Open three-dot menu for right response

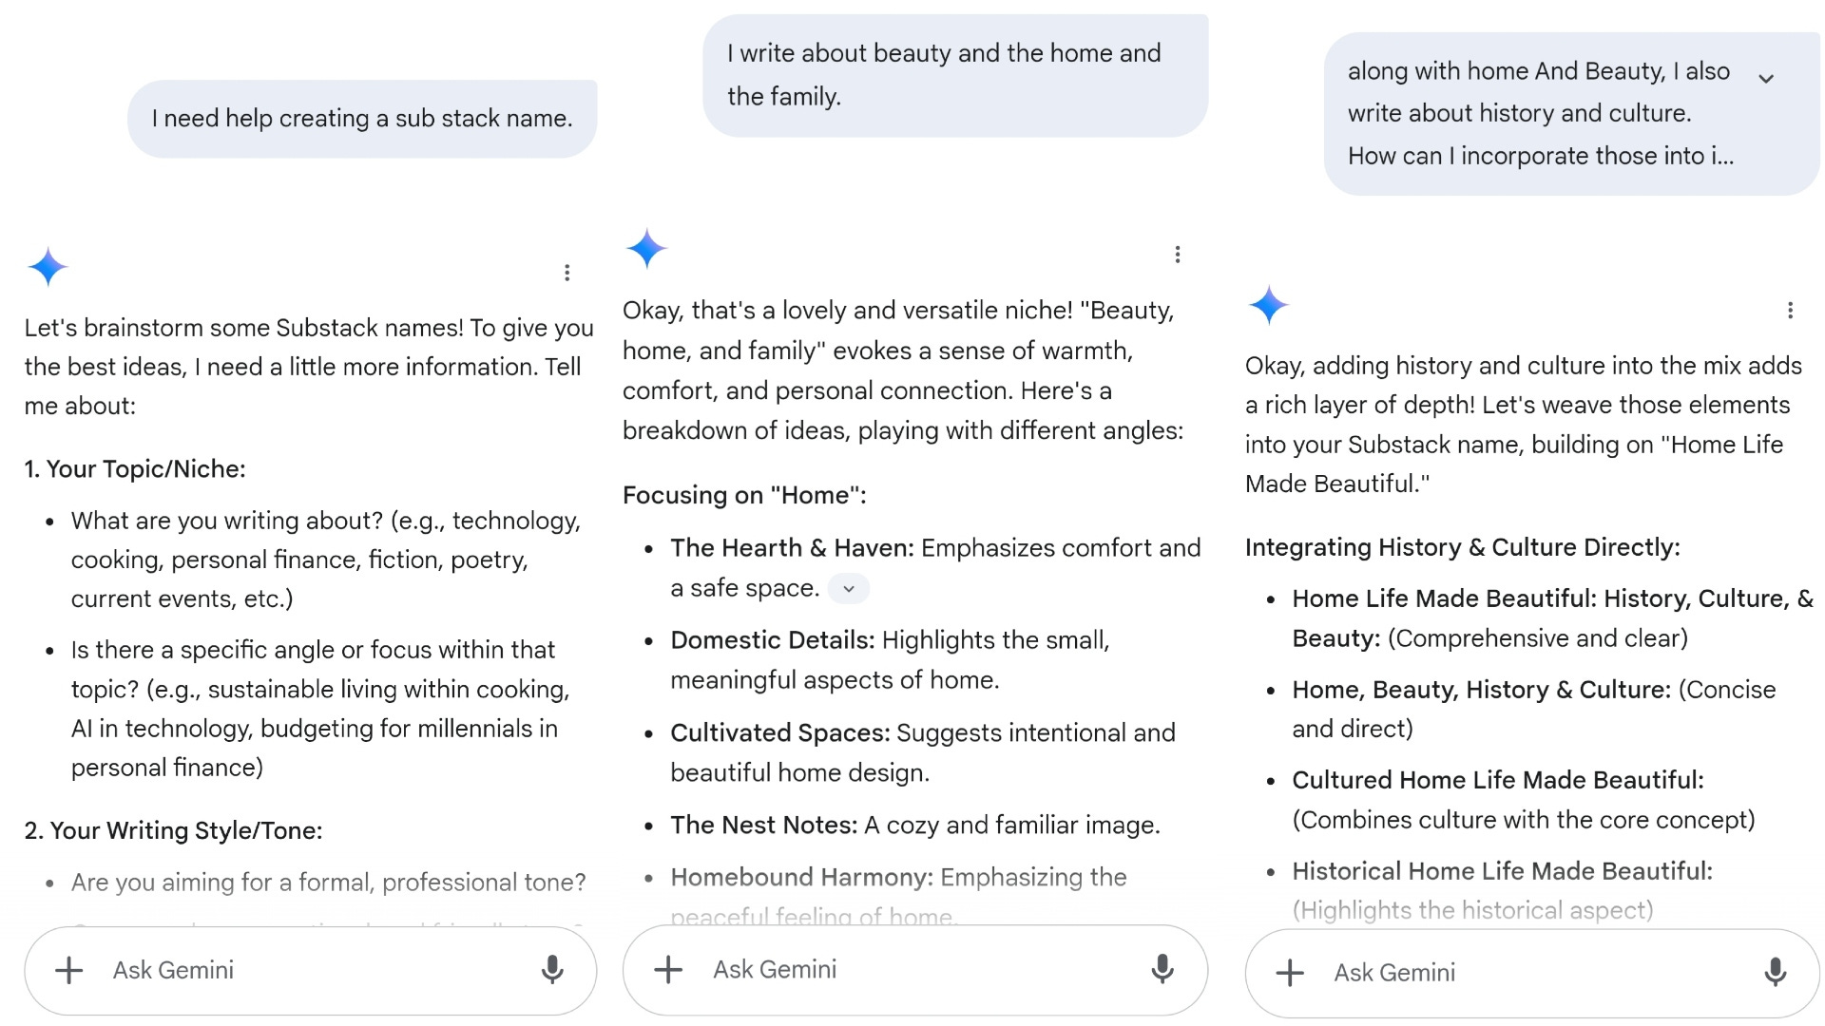pyautogui.click(x=1790, y=311)
